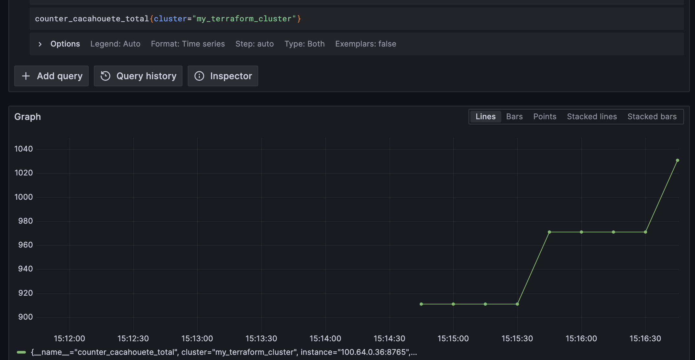The image size is (695, 360).
Task: Click the Format: Time series summary
Action: pyautogui.click(x=188, y=44)
